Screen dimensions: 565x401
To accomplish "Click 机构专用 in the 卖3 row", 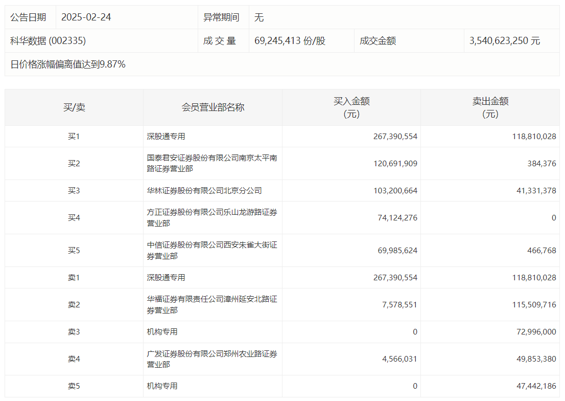I will 162,332.
